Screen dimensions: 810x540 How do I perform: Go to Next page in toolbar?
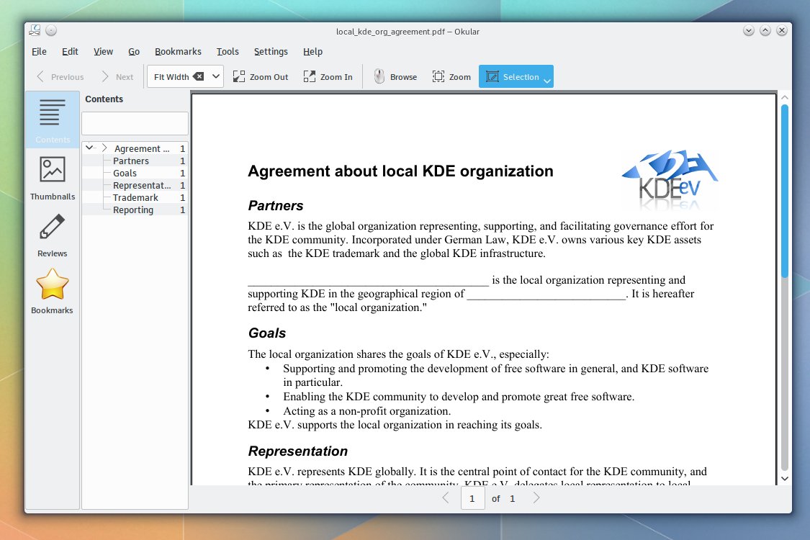coord(118,76)
